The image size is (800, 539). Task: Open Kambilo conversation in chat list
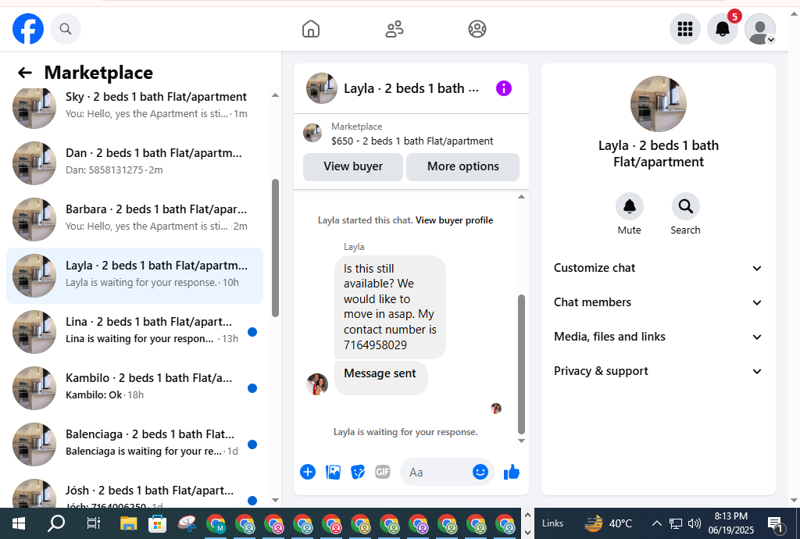tap(134, 388)
